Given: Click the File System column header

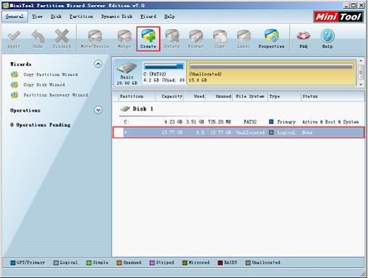Looking at the screenshot, I should click(x=250, y=96).
